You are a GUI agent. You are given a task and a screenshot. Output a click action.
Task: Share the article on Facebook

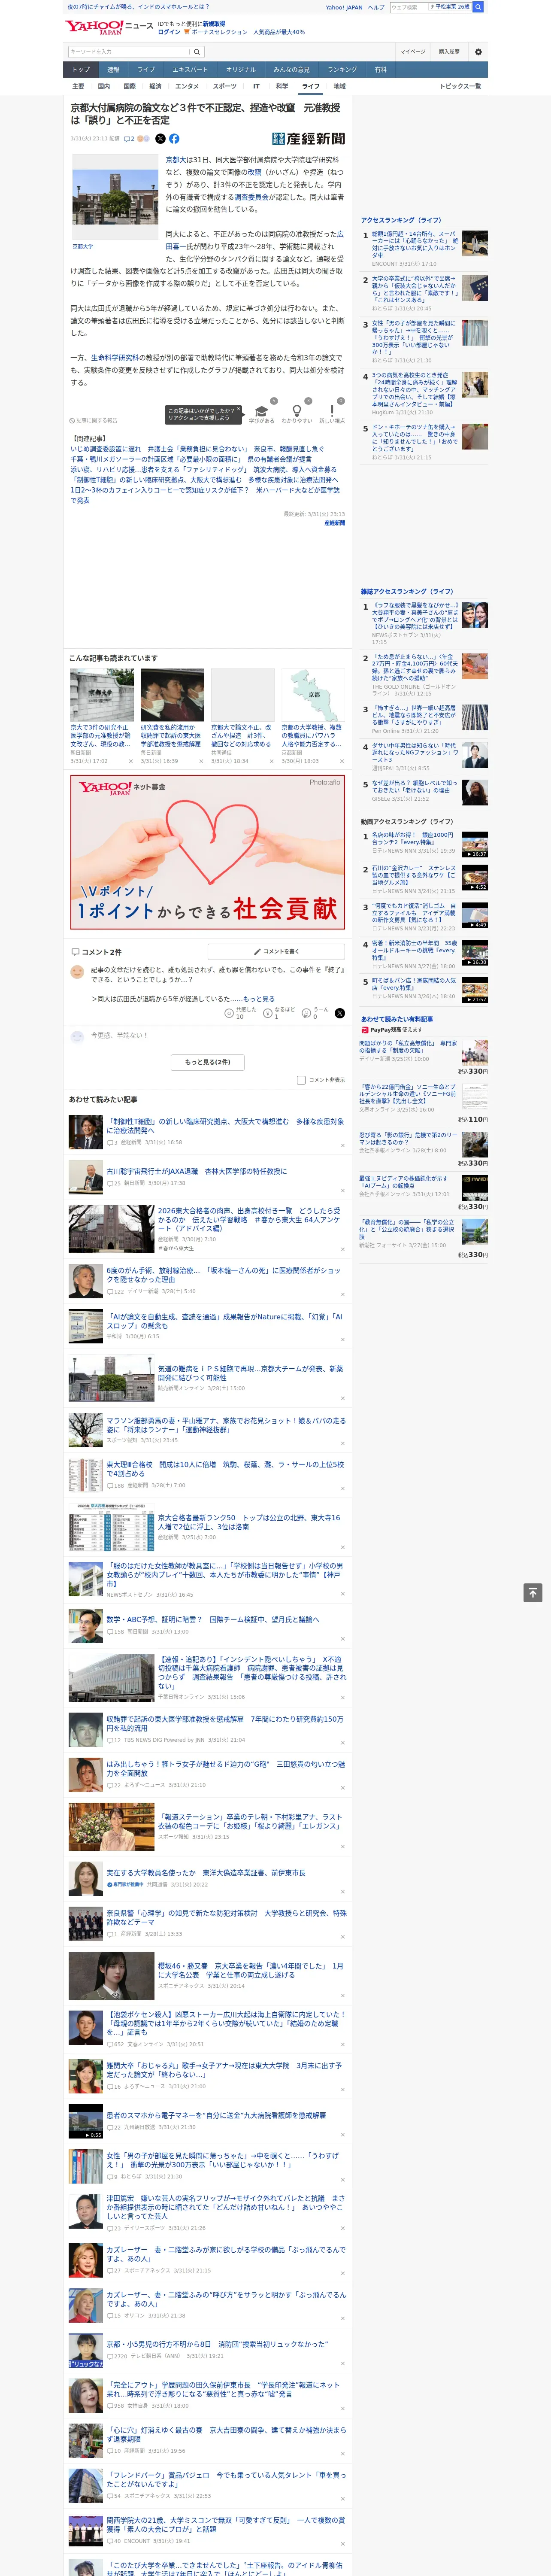pyautogui.click(x=174, y=139)
